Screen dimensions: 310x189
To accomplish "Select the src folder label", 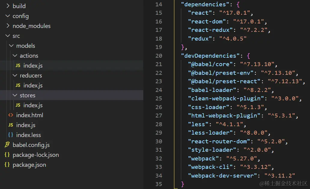I will (x=16, y=36).
